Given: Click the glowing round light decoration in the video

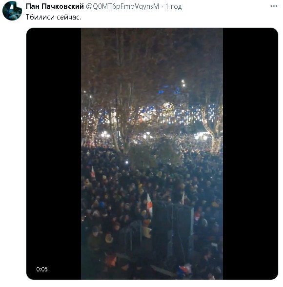Looking at the screenshot, I should [x=168, y=107].
